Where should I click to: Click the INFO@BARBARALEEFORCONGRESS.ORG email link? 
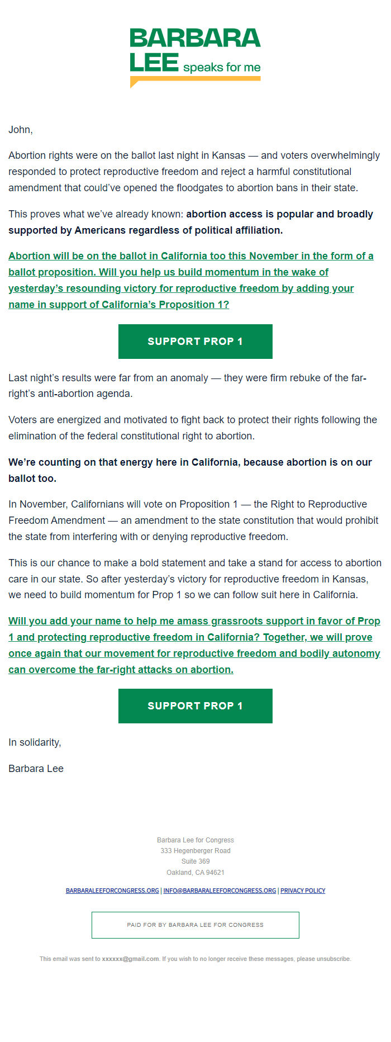tap(220, 891)
